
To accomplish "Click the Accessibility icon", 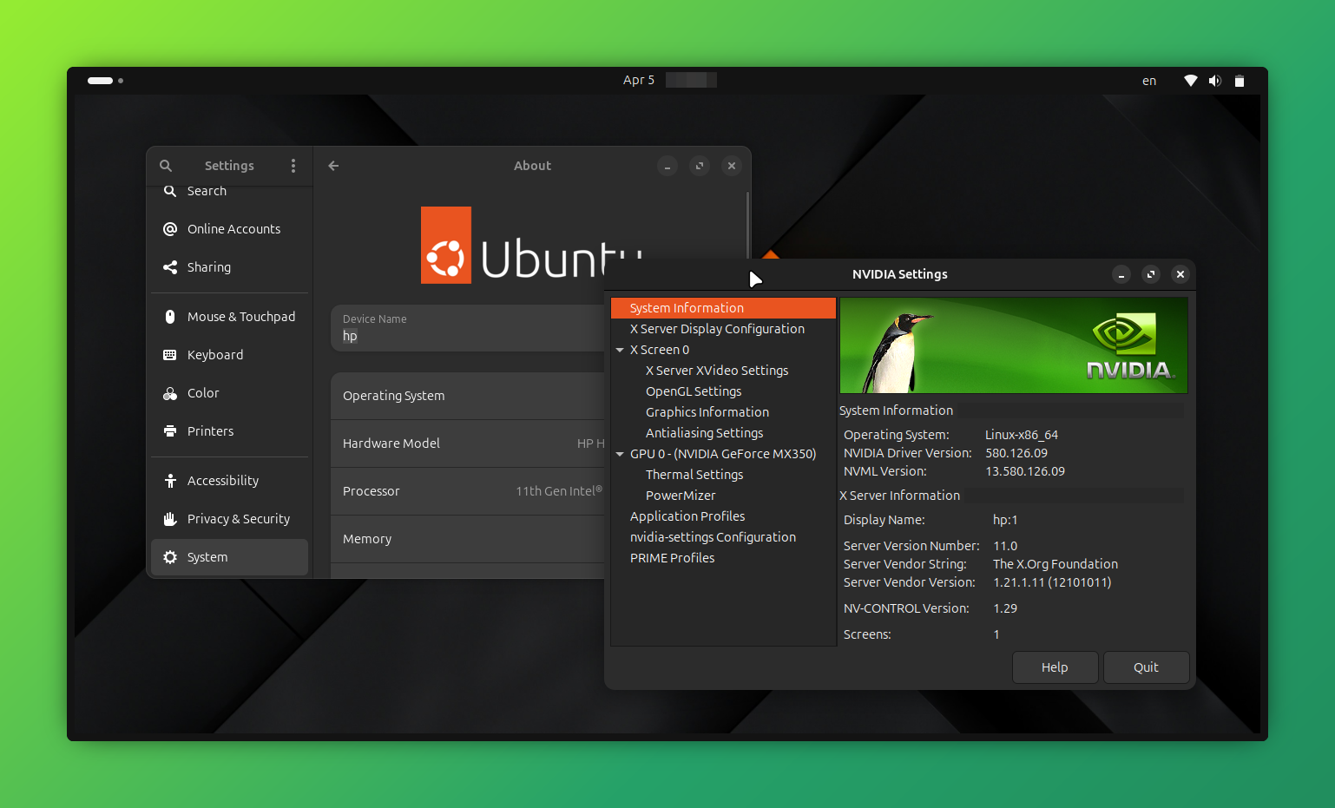I will pos(170,480).
